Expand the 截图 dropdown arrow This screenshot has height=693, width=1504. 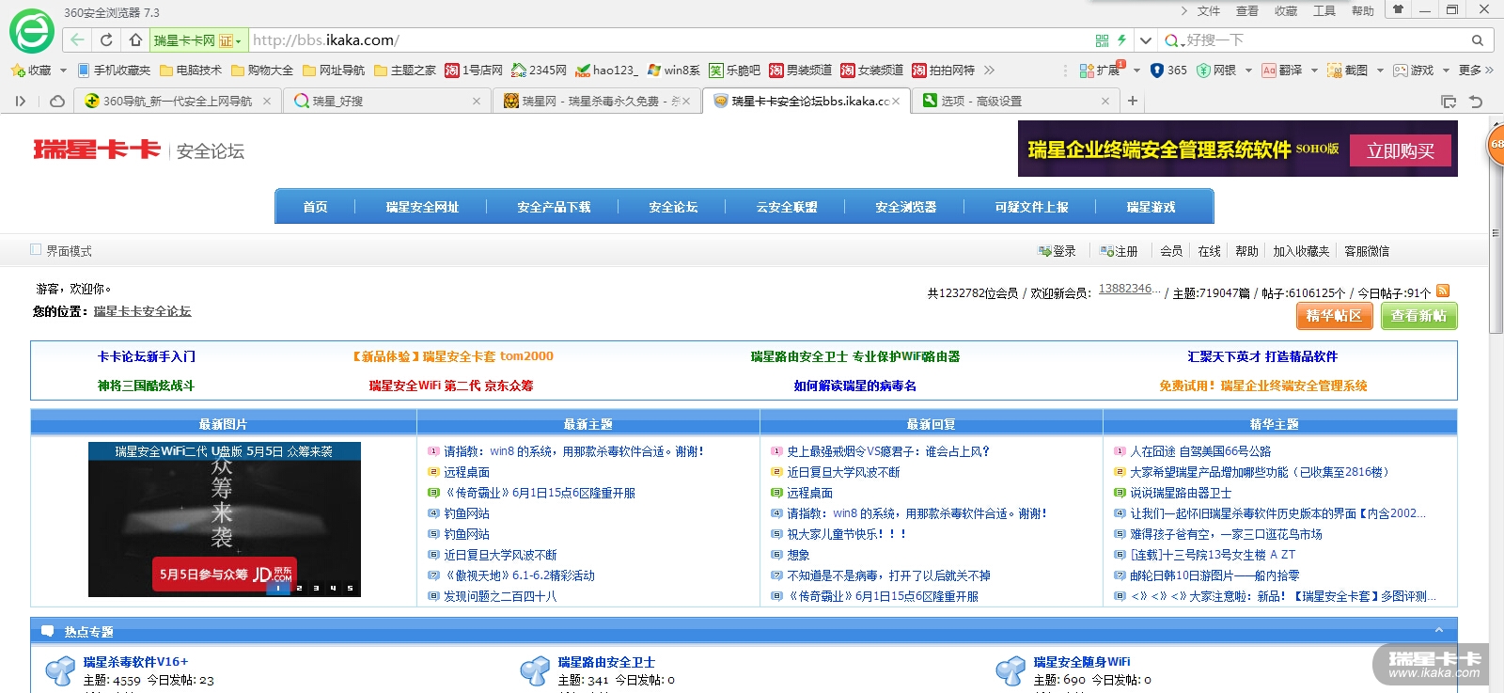tap(1380, 71)
